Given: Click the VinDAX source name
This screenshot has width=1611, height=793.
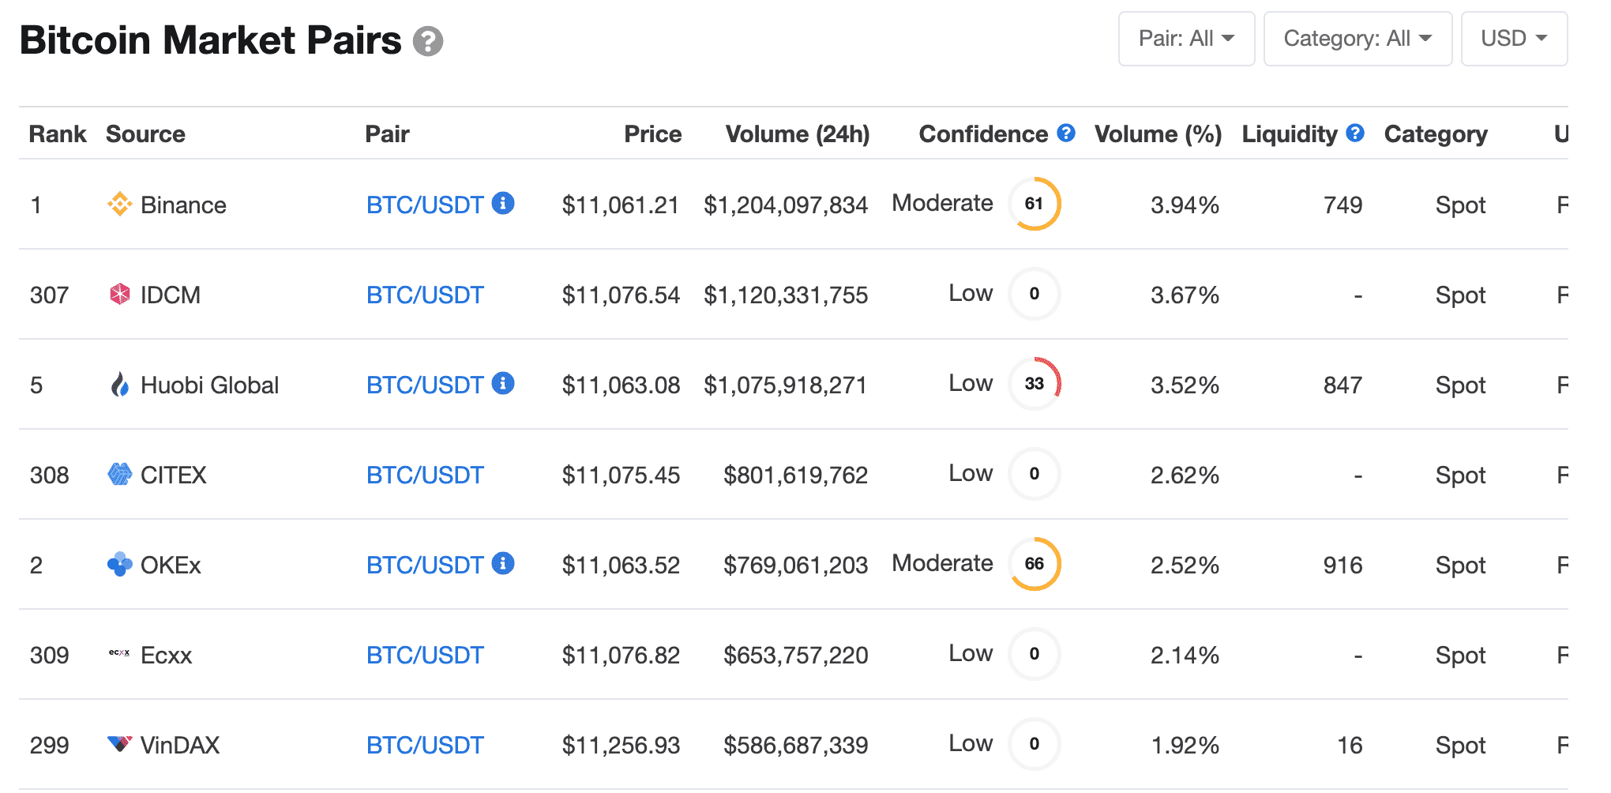Looking at the screenshot, I should [180, 746].
